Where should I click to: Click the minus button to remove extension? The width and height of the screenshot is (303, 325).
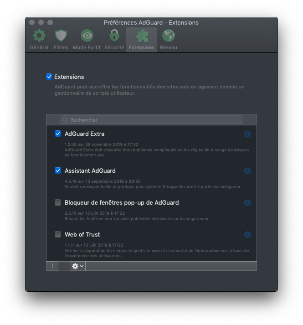[64, 266]
